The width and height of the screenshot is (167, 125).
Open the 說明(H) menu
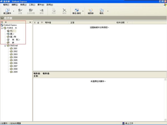click(x=50, y=5)
